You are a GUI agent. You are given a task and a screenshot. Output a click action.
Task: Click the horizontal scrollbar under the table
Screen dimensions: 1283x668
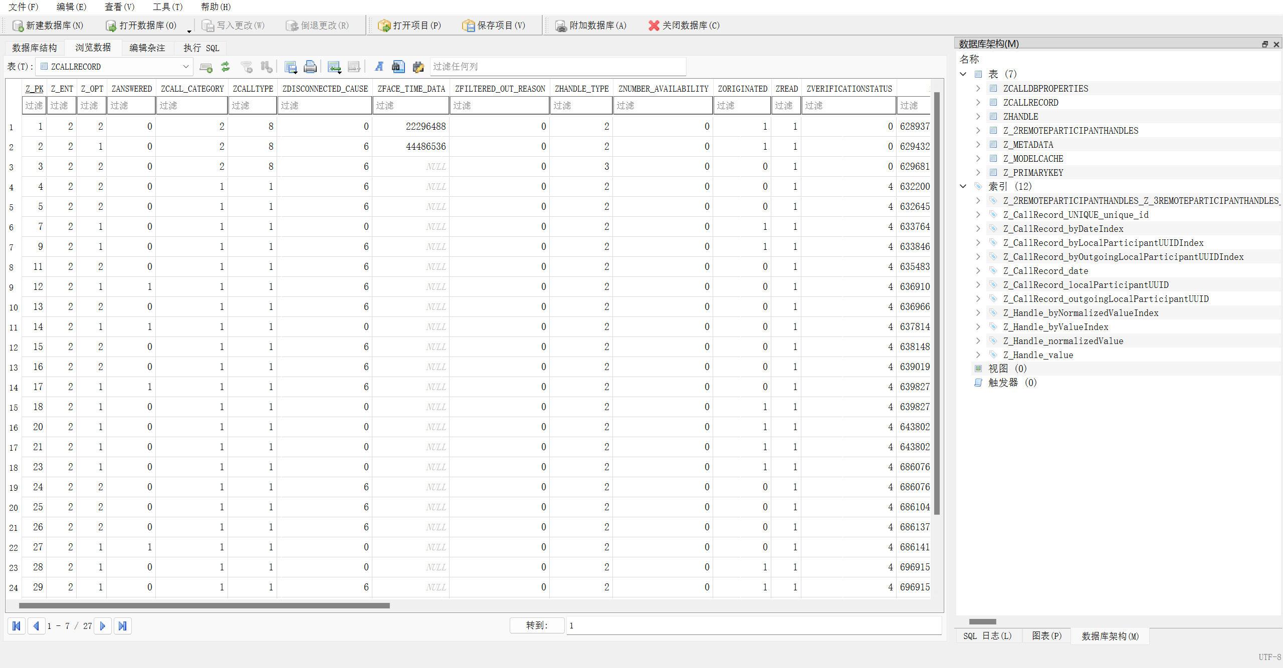(204, 605)
